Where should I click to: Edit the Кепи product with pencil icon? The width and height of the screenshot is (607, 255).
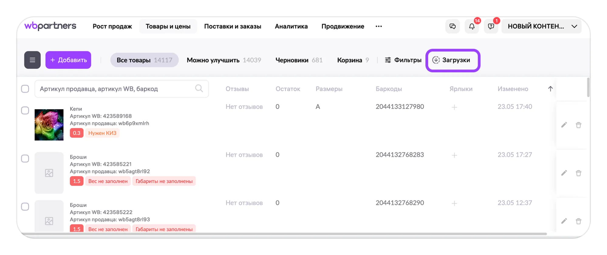tap(564, 125)
